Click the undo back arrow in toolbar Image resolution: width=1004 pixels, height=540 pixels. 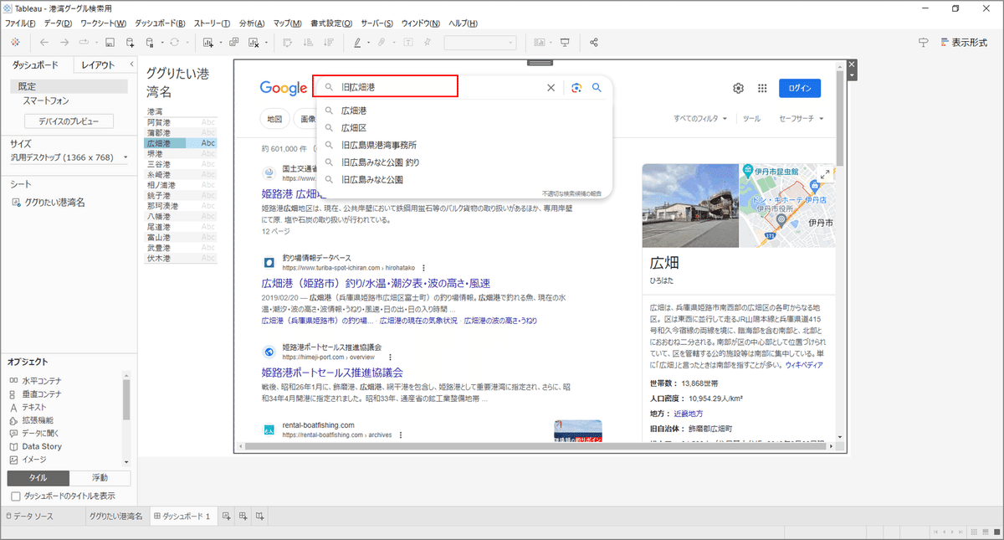click(44, 42)
